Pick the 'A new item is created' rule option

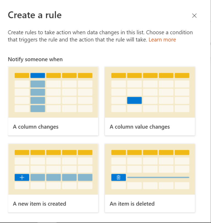pyautogui.click(x=53, y=177)
